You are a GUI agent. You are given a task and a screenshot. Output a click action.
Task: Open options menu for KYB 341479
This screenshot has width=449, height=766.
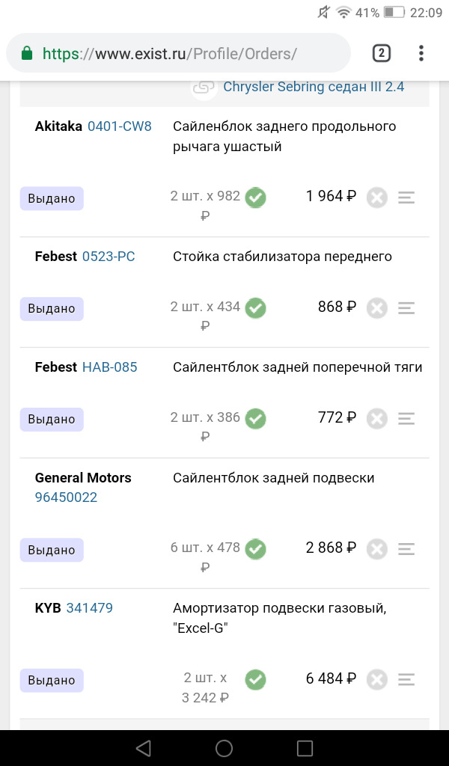406,679
